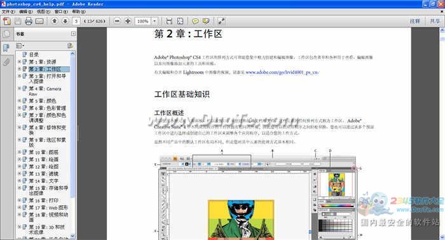Select the 第 10 章: 图层 bookmark

pyautogui.click(x=43, y=152)
